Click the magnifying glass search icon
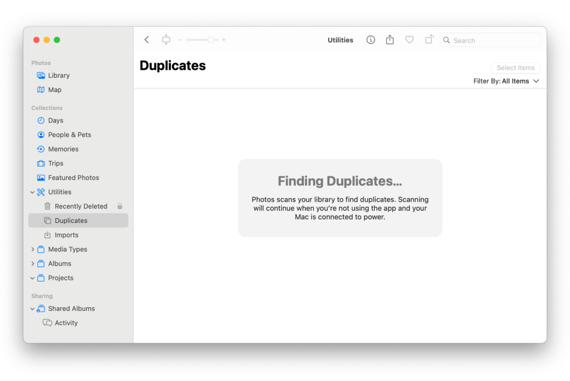570x381 pixels. click(446, 40)
